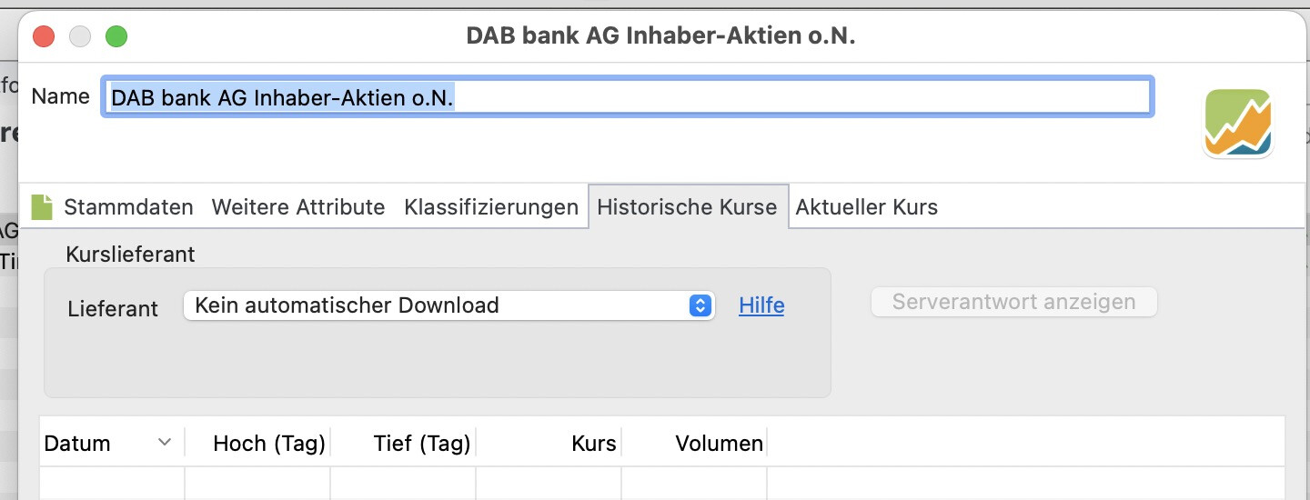Open the Klassifizierungen tab
The width and height of the screenshot is (1310, 500).
(491, 207)
